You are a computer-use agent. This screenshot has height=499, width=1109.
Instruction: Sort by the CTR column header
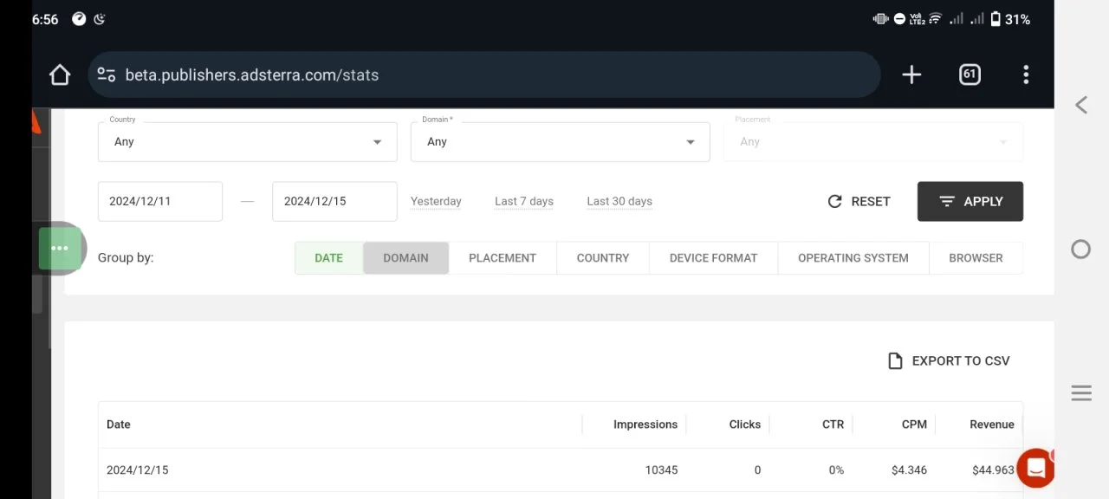tap(833, 424)
